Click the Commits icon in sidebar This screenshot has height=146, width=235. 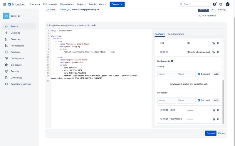coord(6,33)
